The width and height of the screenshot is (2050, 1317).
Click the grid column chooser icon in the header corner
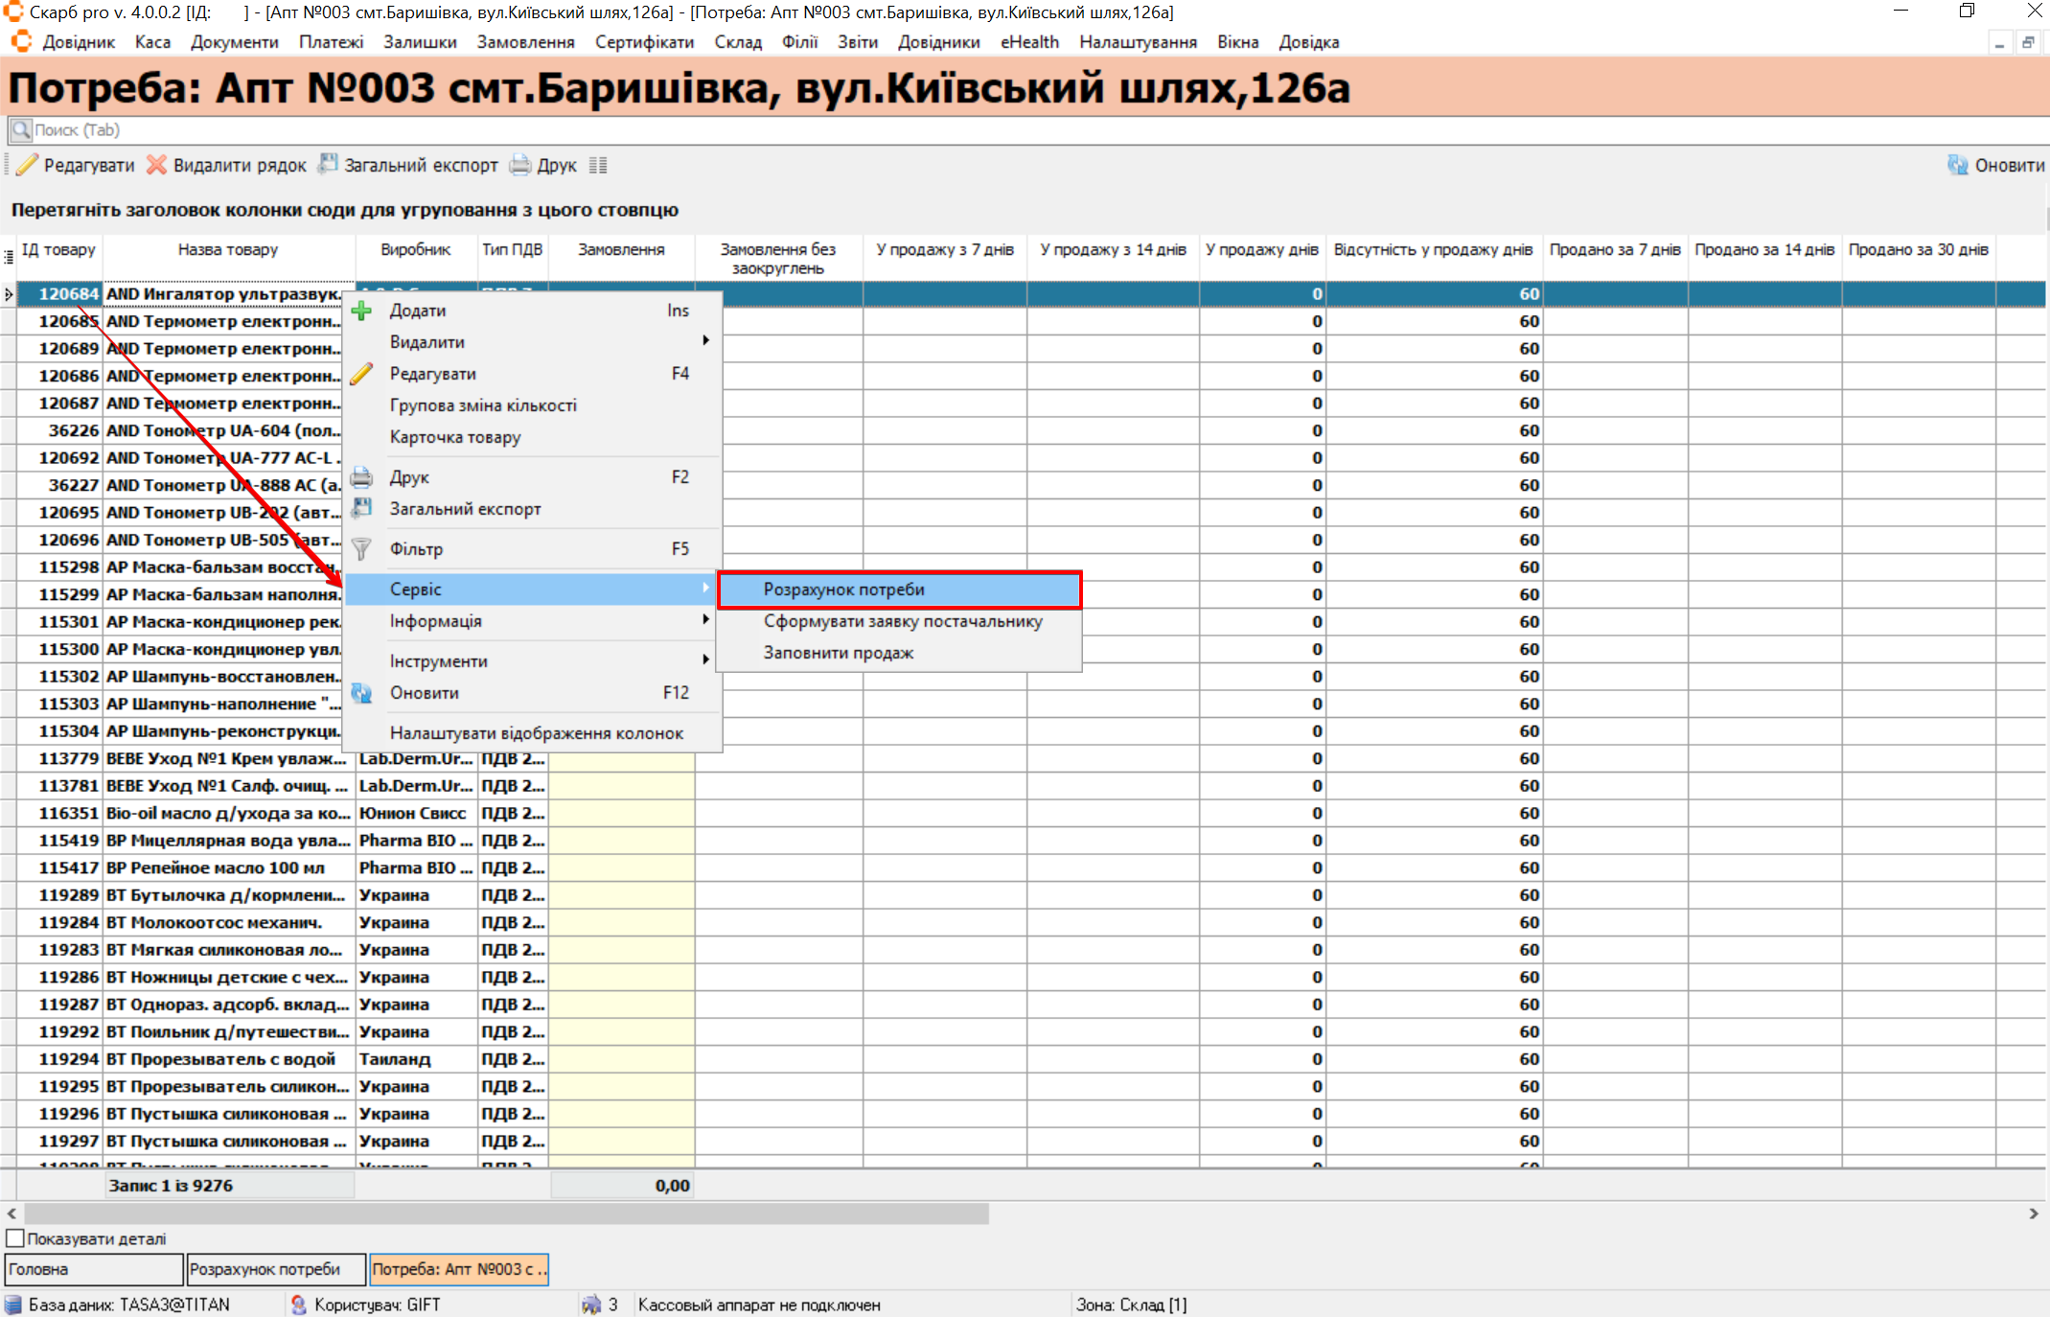click(x=9, y=256)
